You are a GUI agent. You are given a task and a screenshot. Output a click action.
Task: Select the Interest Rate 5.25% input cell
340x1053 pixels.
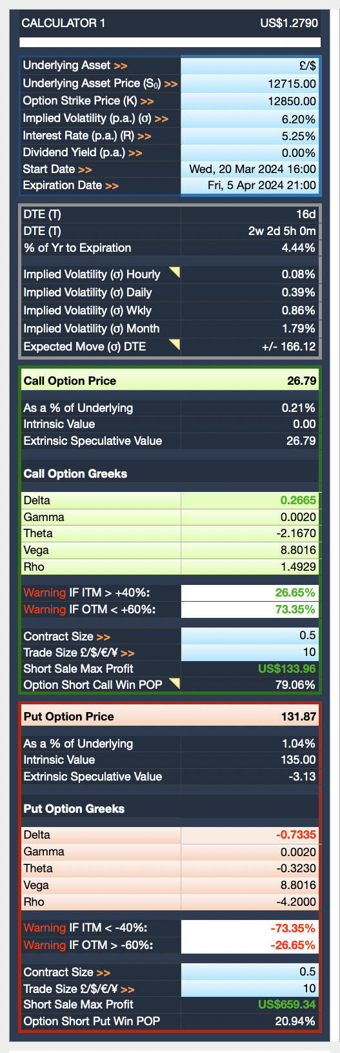(x=249, y=136)
